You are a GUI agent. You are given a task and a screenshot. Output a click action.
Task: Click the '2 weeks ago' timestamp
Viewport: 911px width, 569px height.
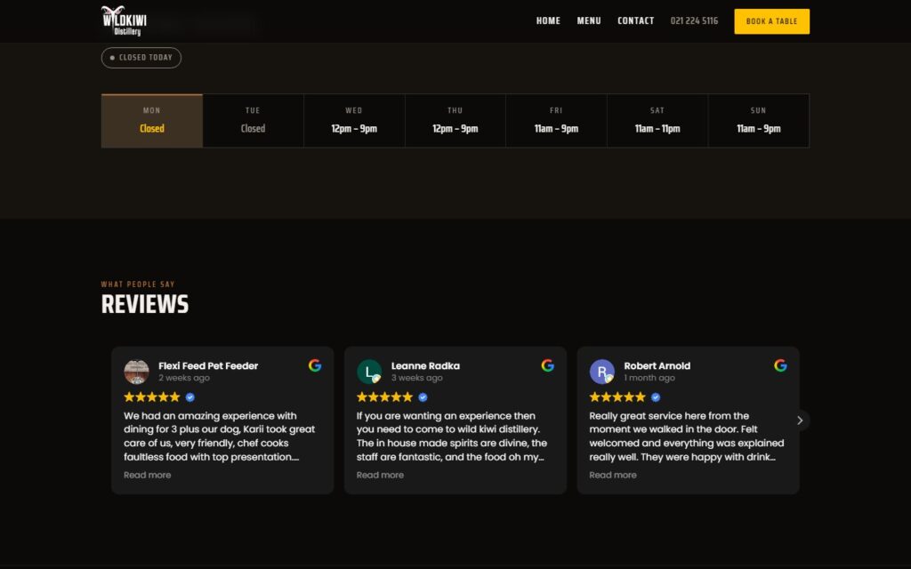[x=183, y=378]
